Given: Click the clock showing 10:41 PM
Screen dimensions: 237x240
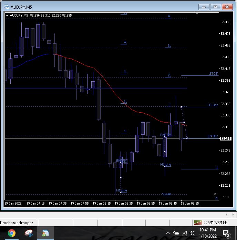Looking at the screenshot, I should tap(208, 230).
